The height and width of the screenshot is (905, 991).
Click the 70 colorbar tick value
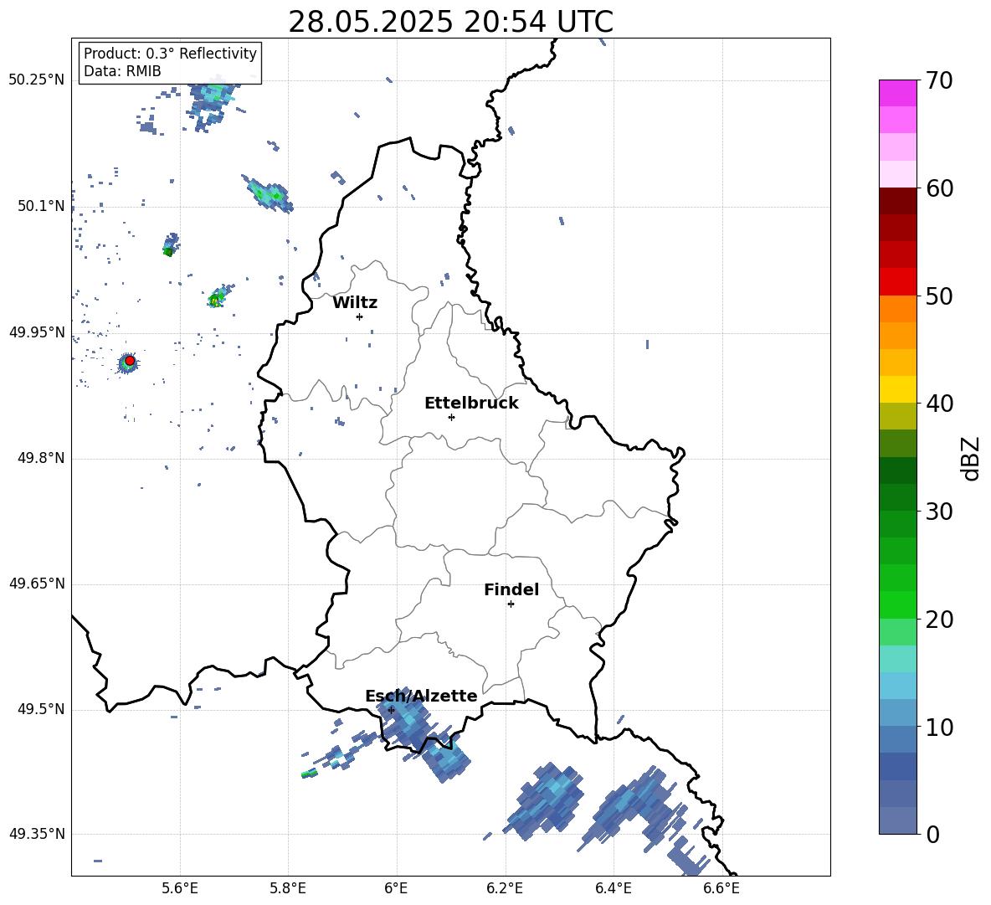(x=939, y=81)
